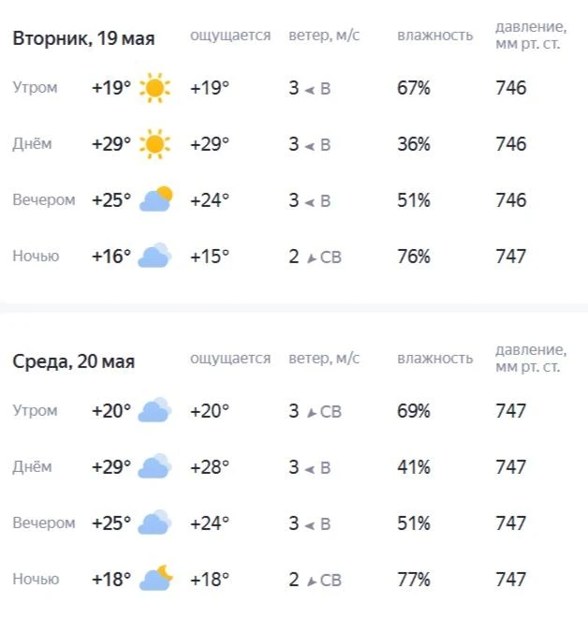Click the east wind arrow for Tuesday morning

click(x=310, y=91)
